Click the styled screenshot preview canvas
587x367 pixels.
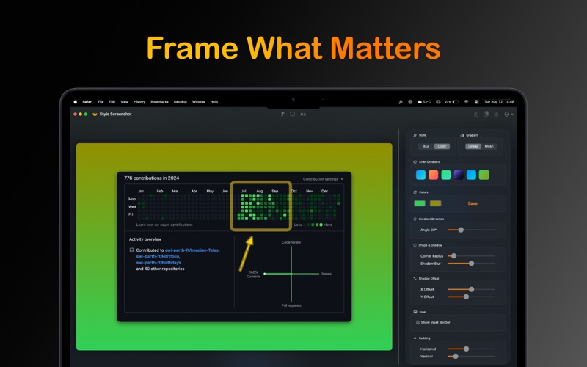pyautogui.click(x=234, y=247)
